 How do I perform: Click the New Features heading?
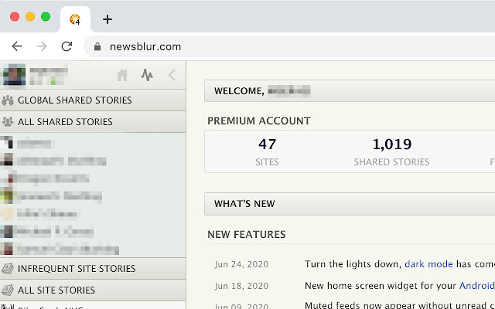pyautogui.click(x=247, y=235)
